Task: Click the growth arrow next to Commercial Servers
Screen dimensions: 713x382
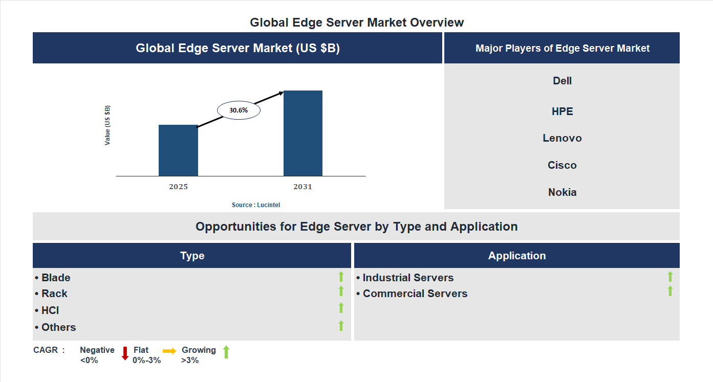Action: click(x=670, y=291)
